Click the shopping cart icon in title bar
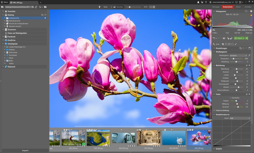This screenshot has height=153, width=254. pos(202,2)
